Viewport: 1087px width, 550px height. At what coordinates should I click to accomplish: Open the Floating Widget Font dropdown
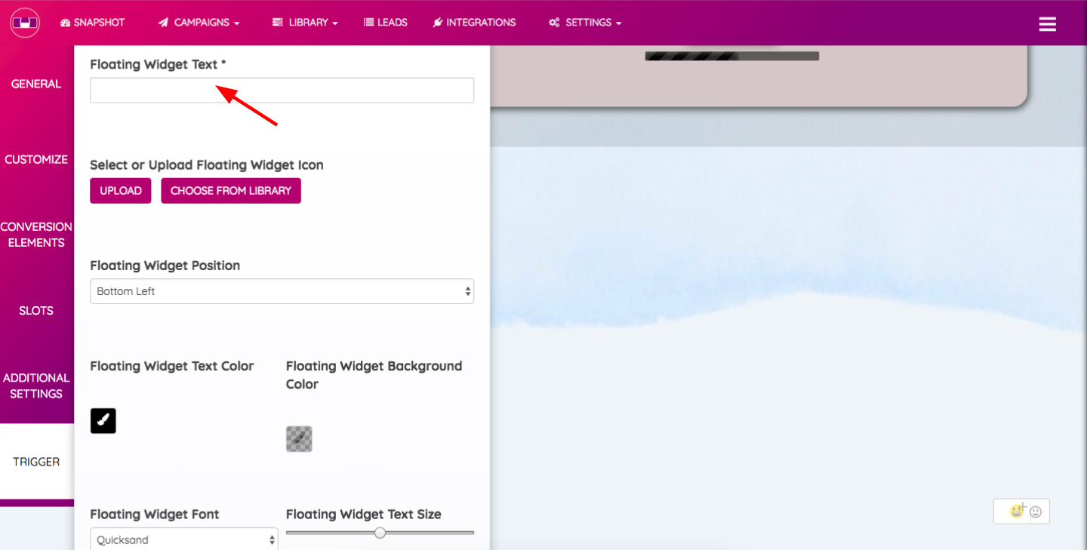click(x=184, y=539)
